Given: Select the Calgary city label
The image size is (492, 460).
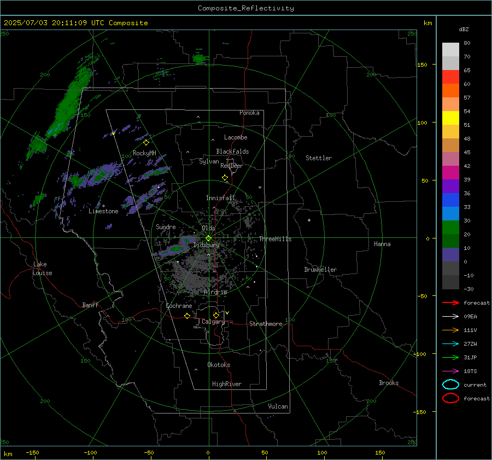Looking at the screenshot, I should (x=213, y=322).
